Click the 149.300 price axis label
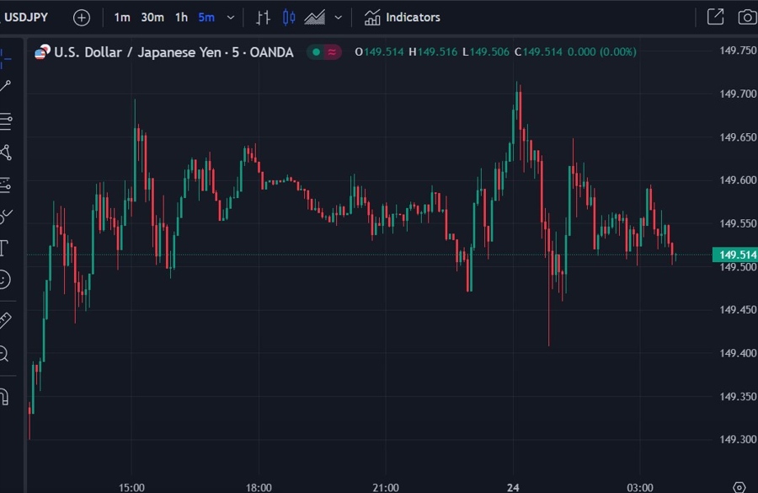Image resolution: width=758 pixels, height=493 pixels. pyautogui.click(x=738, y=439)
